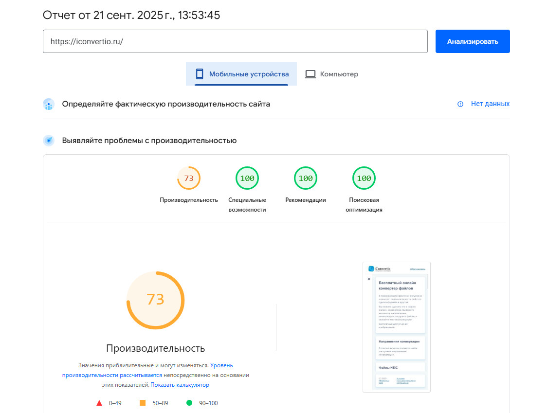Click the green circle 90–100 legend icon

pyautogui.click(x=189, y=403)
